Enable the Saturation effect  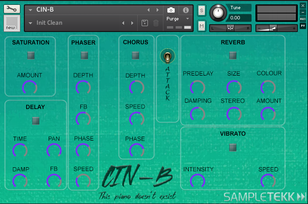pyautogui.click(x=30, y=56)
